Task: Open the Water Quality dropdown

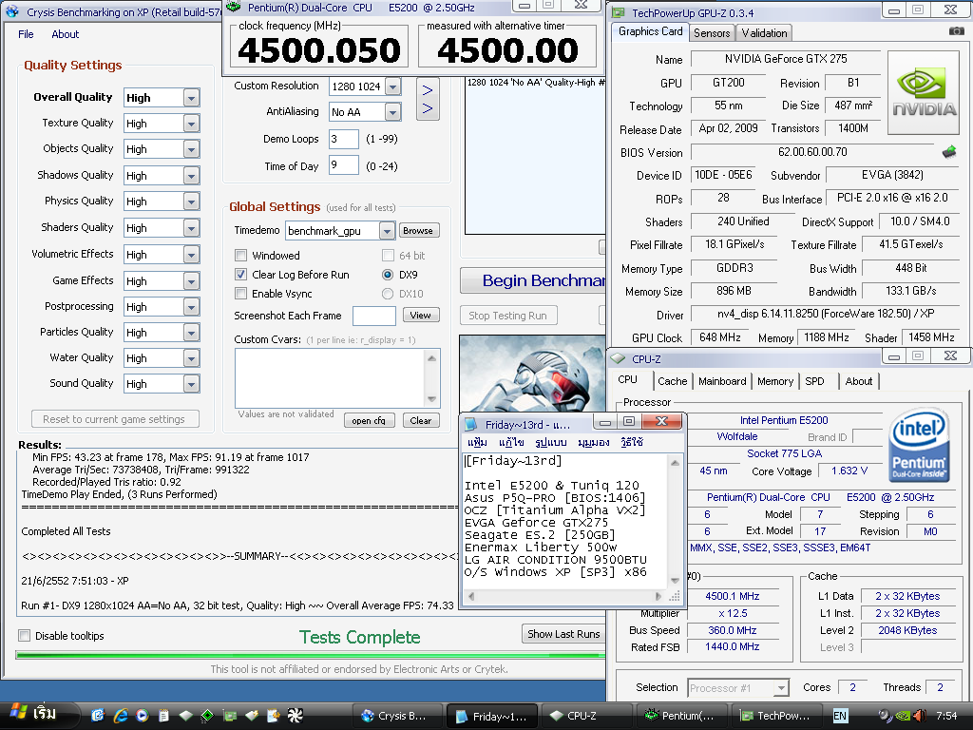Action: coord(191,358)
